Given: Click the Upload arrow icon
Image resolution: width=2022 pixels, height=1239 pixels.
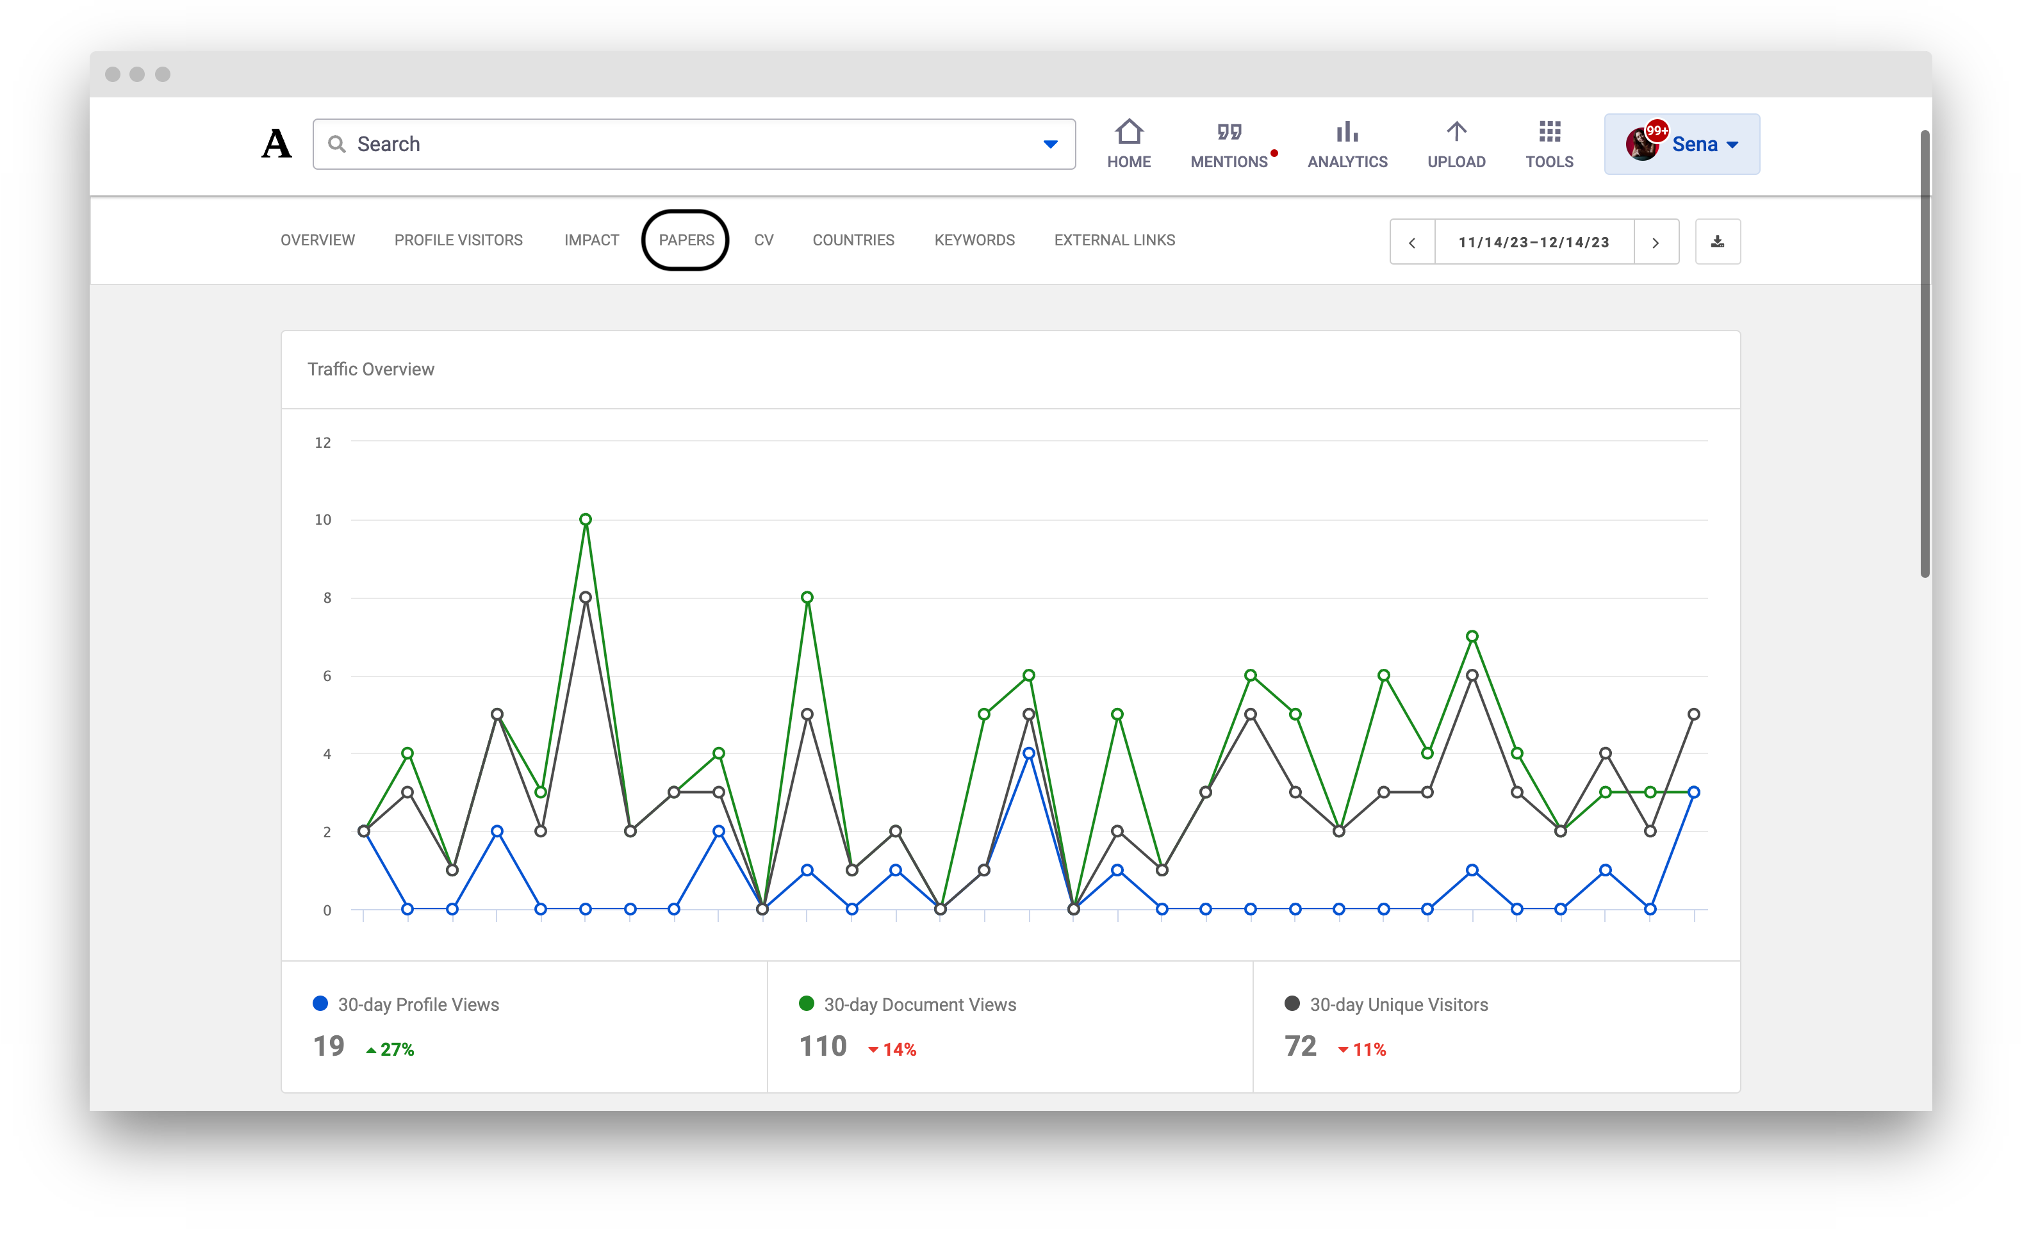Looking at the screenshot, I should click(x=1456, y=131).
